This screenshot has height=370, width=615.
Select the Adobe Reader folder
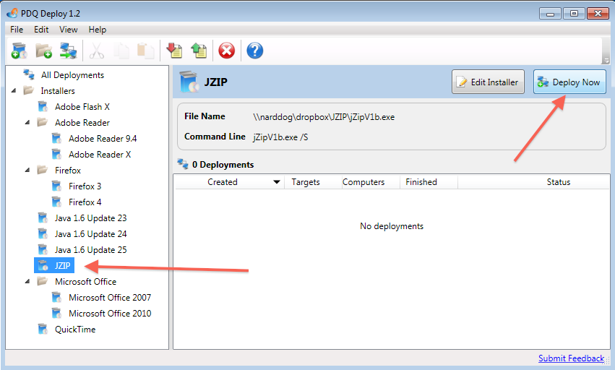(82, 123)
